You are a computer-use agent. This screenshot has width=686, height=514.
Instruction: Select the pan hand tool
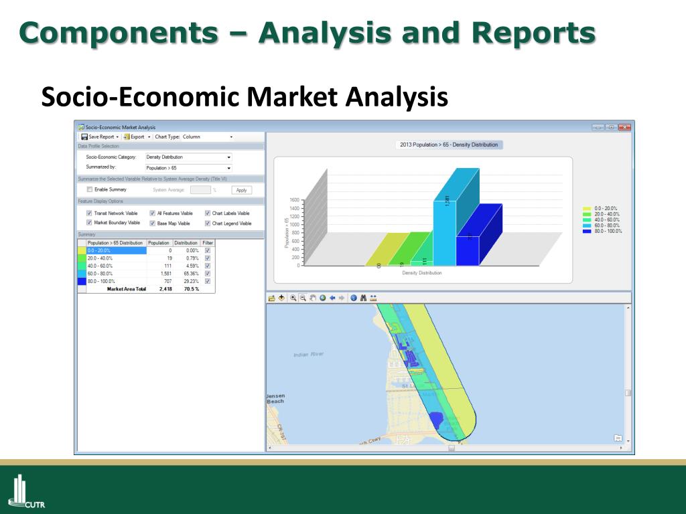tap(313, 298)
